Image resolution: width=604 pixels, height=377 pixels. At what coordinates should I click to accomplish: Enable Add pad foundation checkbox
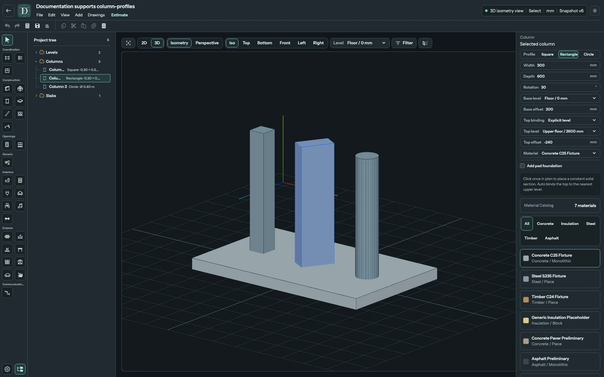[523, 166]
